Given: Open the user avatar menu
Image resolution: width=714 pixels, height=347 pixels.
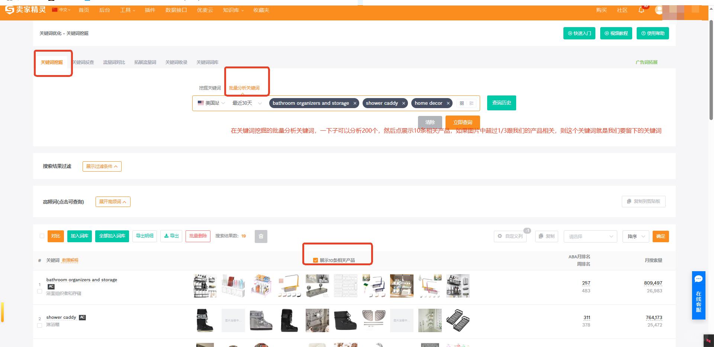Looking at the screenshot, I should (x=659, y=10).
